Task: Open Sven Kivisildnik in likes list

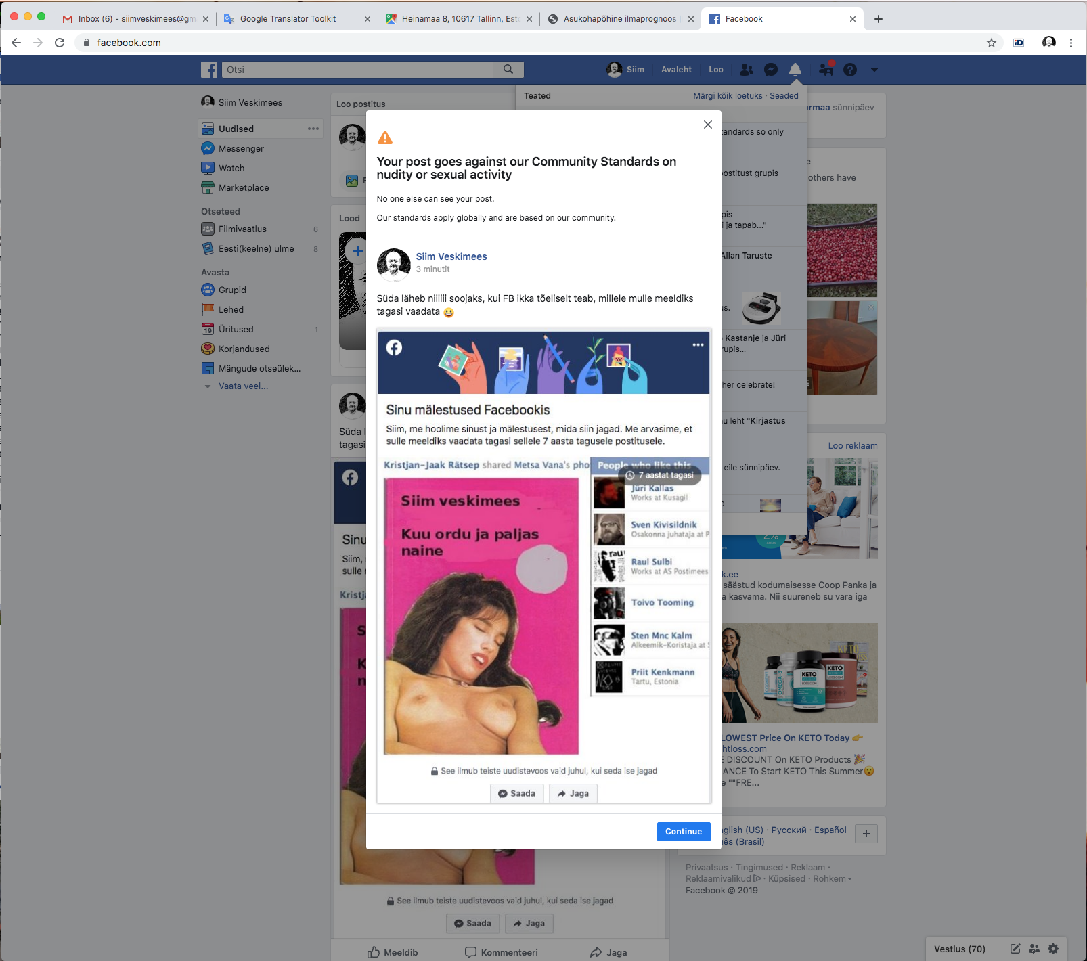Action: (663, 524)
